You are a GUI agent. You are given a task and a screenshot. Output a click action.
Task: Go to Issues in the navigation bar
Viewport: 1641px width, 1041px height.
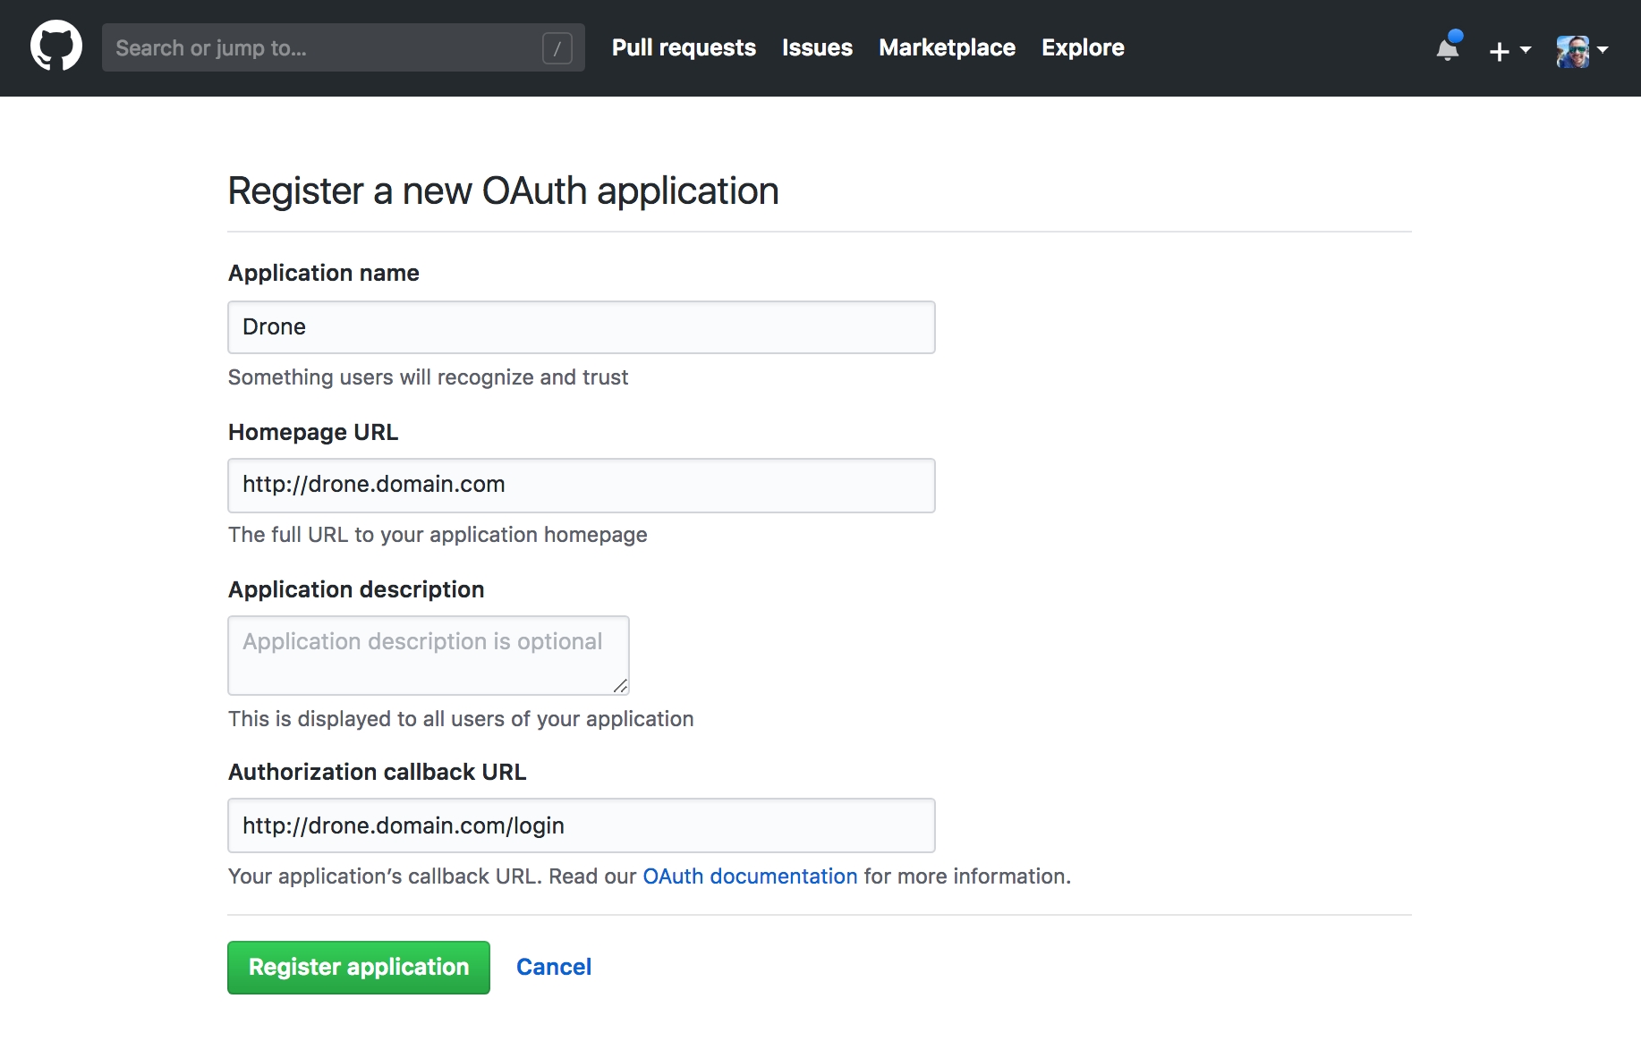(817, 47)
